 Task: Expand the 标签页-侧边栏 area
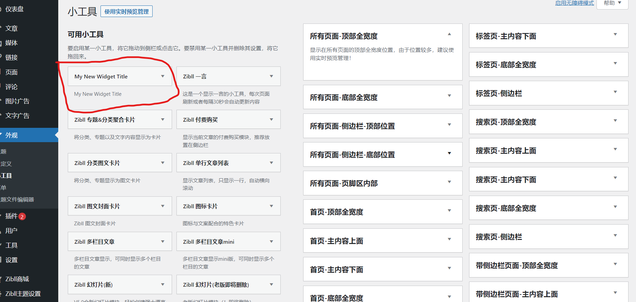click(x=615, y=92)
